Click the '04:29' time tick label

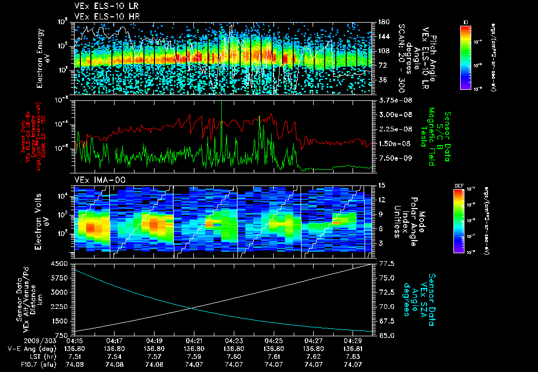(x=353, y=342)
